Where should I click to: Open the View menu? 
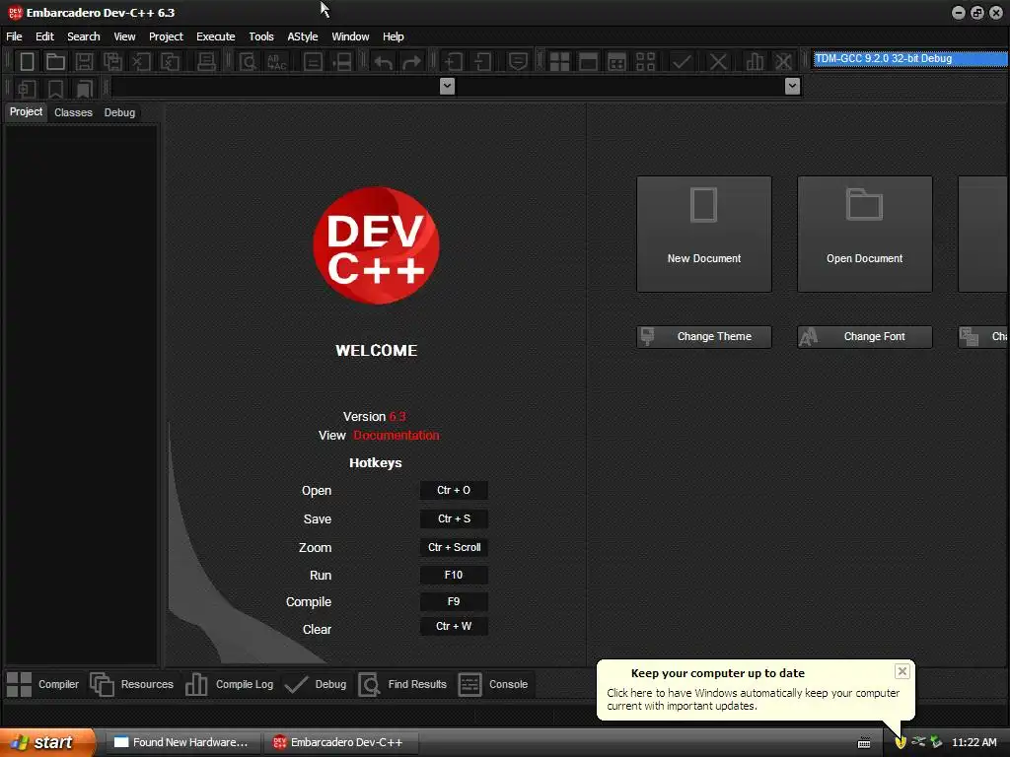click(124, 36)
